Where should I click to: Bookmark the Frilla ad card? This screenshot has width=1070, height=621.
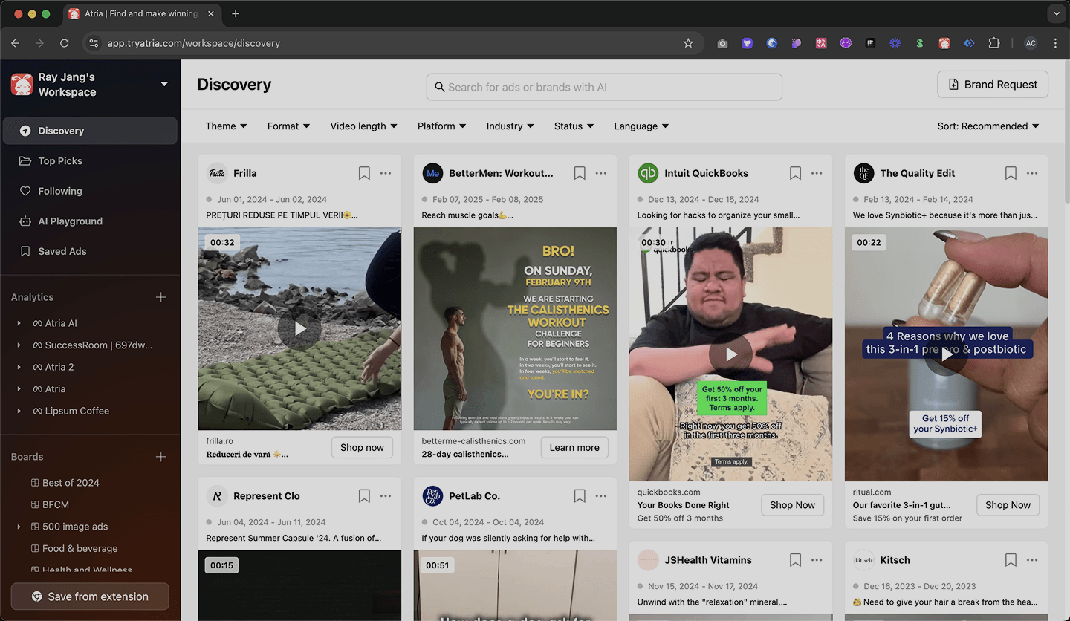click(x=364, y=173)
